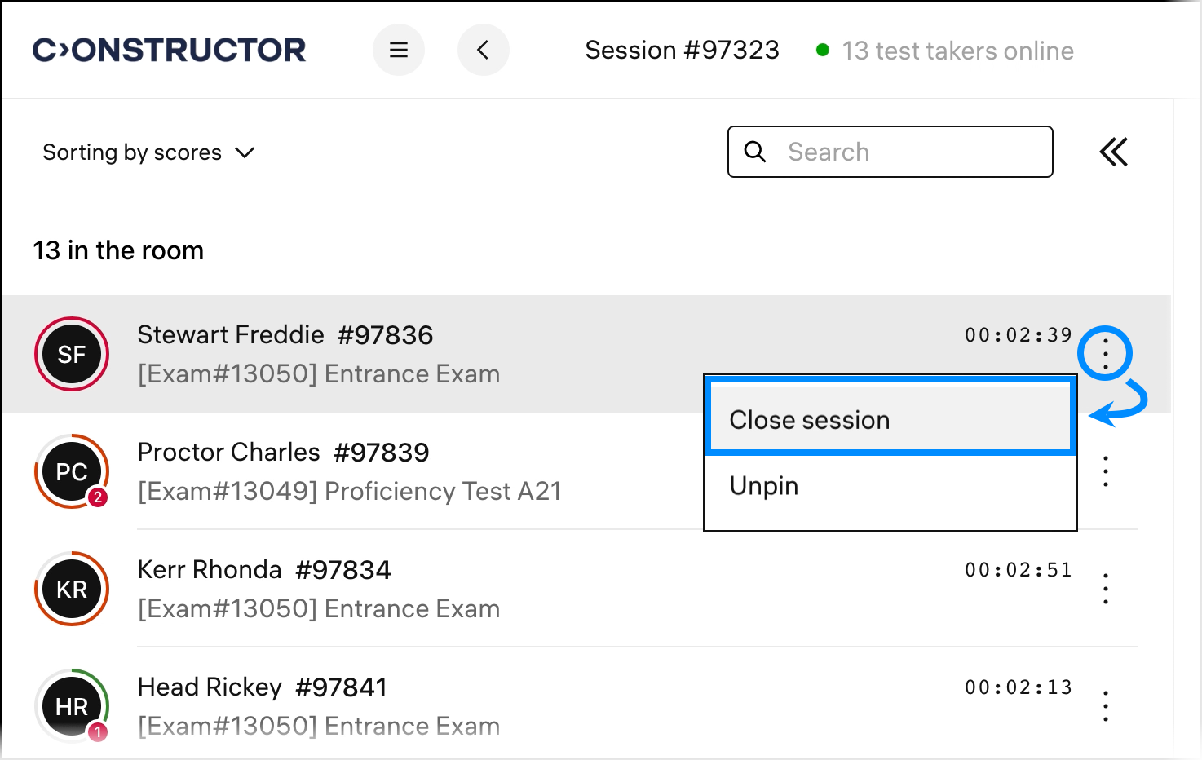Open the hamburger menu button
This screenshot has width=1202, height=760.
pyautogui.click(x=399, y=51)
